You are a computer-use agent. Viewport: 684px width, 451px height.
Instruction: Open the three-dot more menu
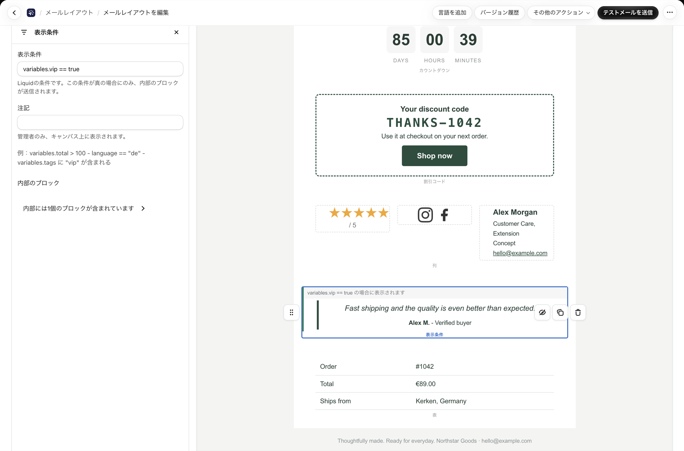[670, 12]
